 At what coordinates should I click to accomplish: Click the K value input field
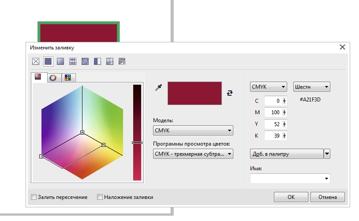(x=273, y=135)
